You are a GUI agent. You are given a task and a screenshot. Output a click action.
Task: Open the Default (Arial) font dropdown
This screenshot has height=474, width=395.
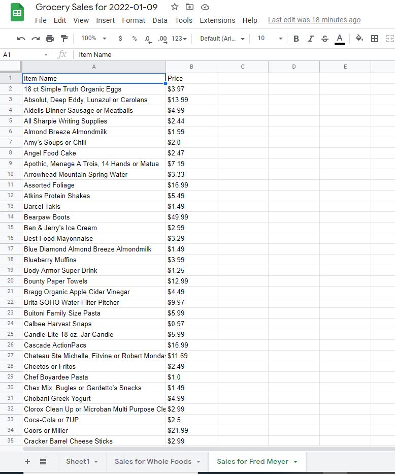pos(222,39)
